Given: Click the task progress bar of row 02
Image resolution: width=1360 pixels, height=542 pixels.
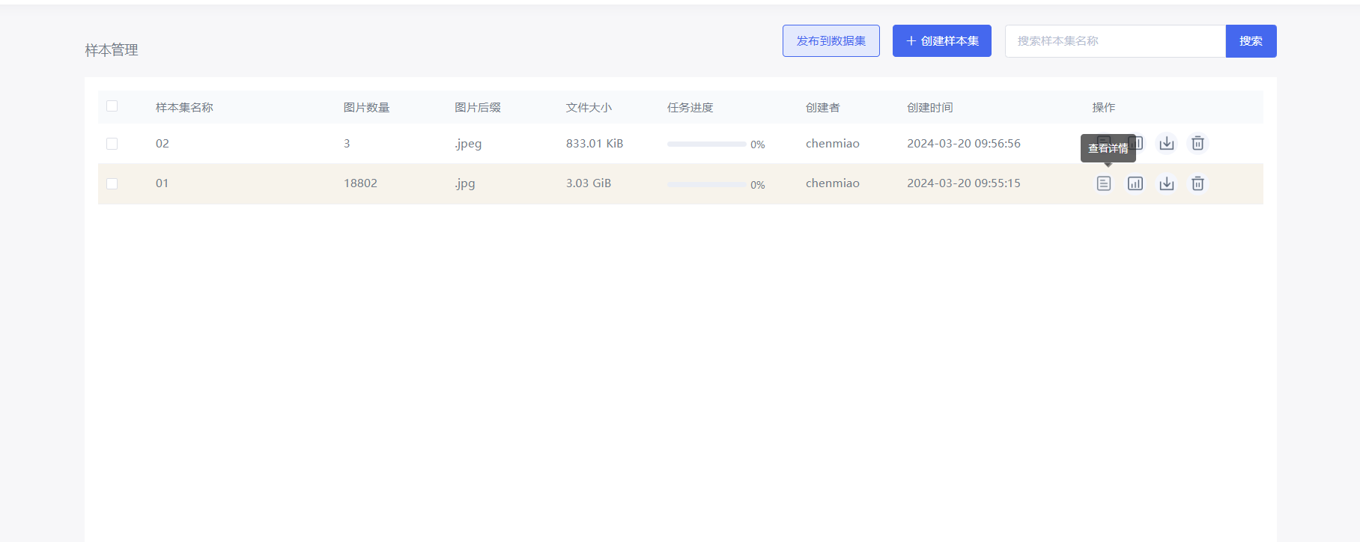Looking at the screenshot, I should pyautogui.click(x=705, y=144).
